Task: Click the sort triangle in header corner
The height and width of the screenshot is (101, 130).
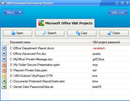Action: pos(3,42)
